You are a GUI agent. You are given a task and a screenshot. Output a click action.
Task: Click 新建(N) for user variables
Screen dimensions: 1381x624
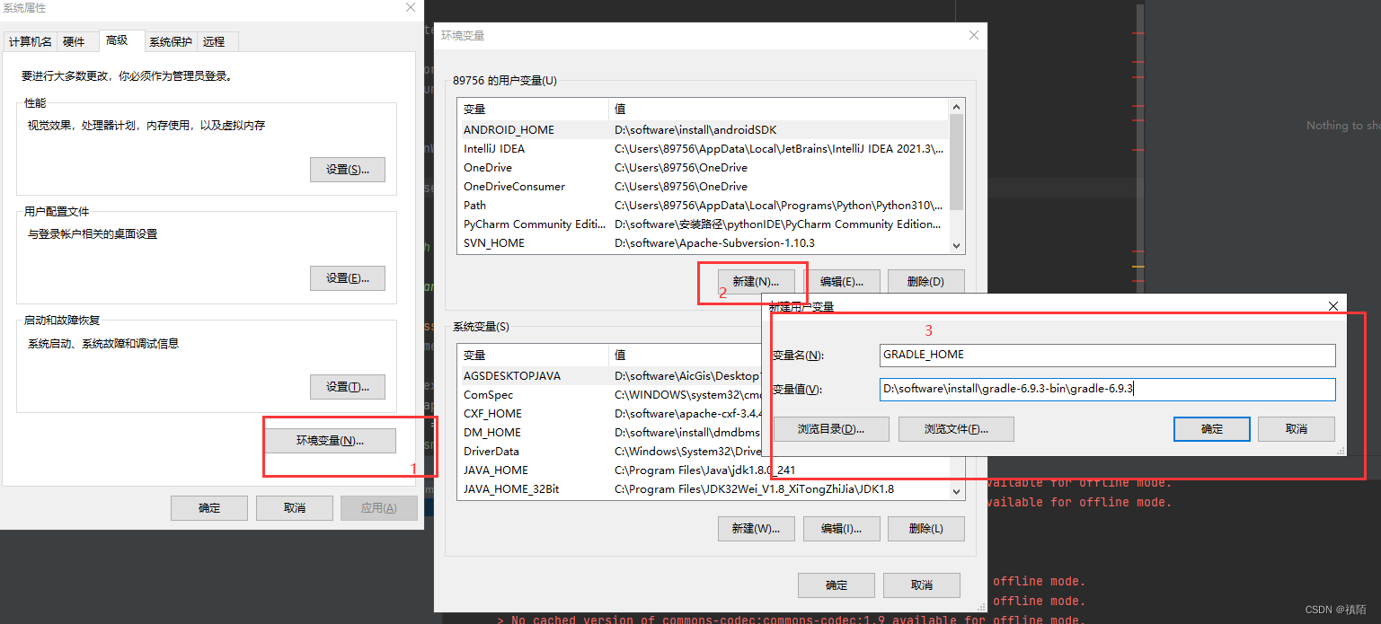(756, 281)
